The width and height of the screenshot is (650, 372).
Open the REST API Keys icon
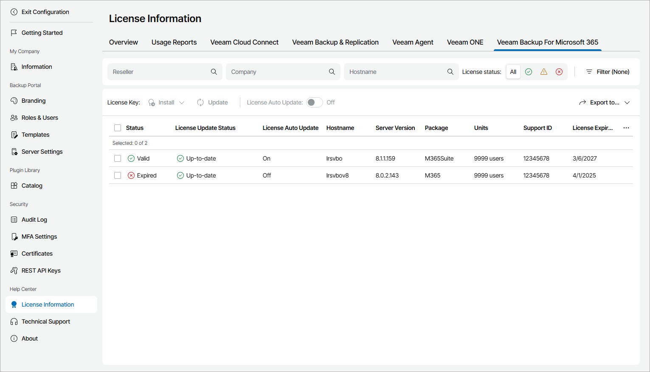pos(14,271)
